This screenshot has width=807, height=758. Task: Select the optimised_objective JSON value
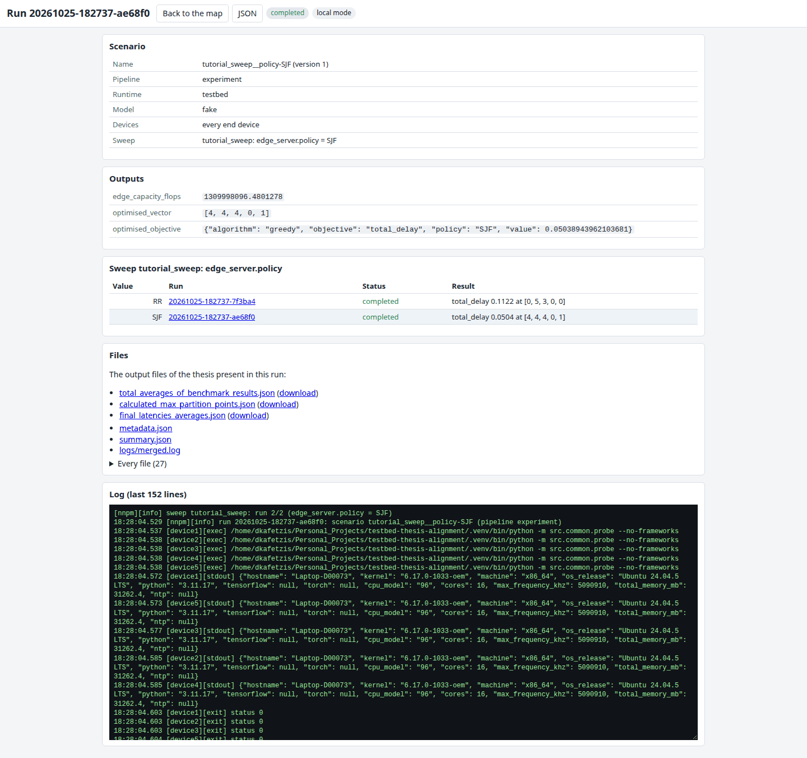pos(418,229)
